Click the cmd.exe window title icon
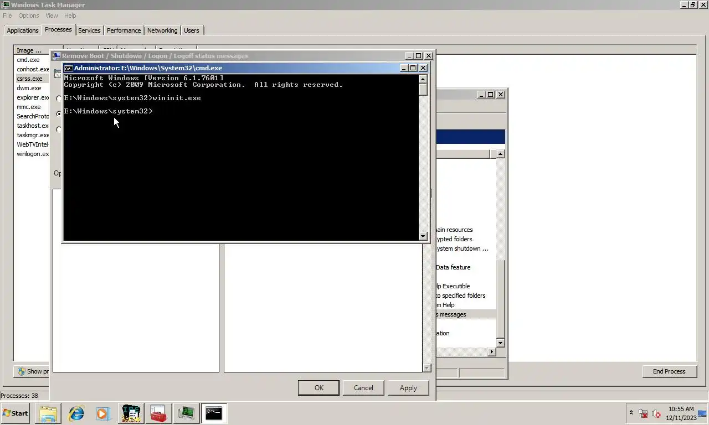This screenshot has height=425, width=709. click(x=69, y=68)
